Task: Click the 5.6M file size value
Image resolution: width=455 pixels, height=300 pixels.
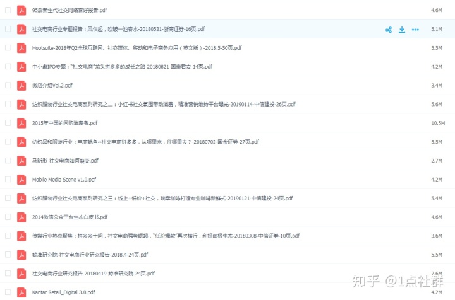Action: coord(437,104)
